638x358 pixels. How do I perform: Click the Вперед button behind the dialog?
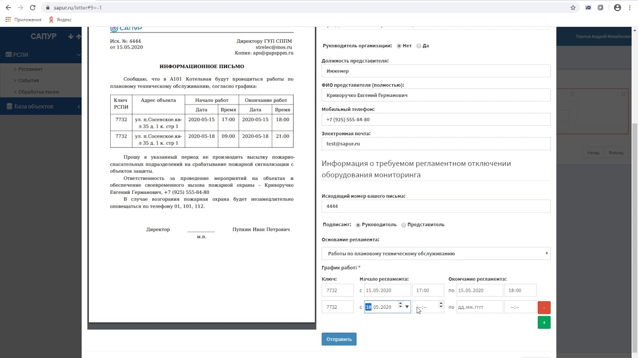pos(616,153)
